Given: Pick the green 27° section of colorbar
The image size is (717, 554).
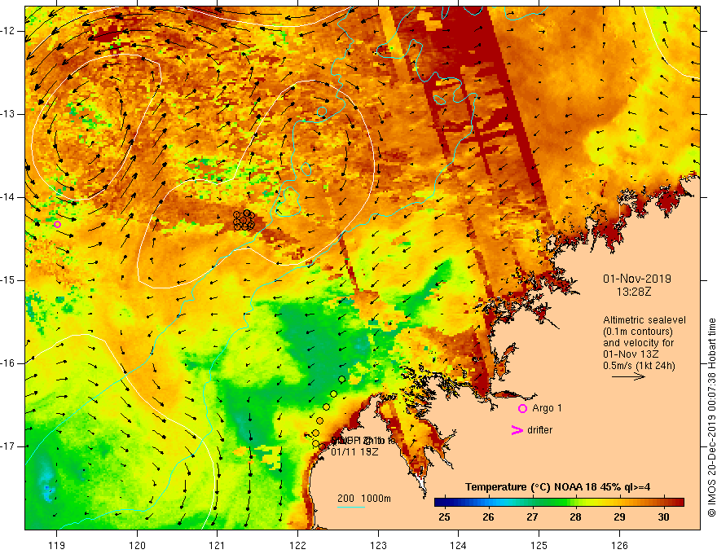Looking at the screenshot, I should point(532,503).
